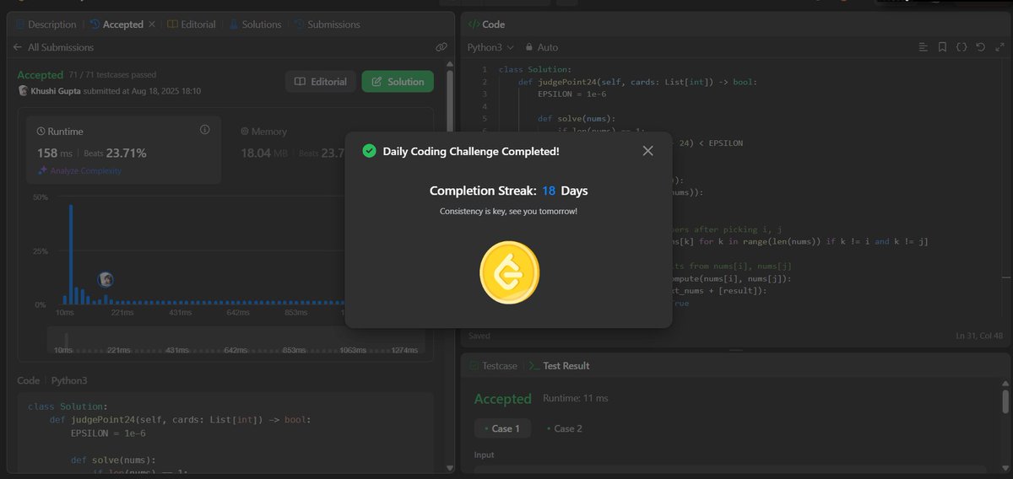Toggle the Auto lock setting

point(541,48)
